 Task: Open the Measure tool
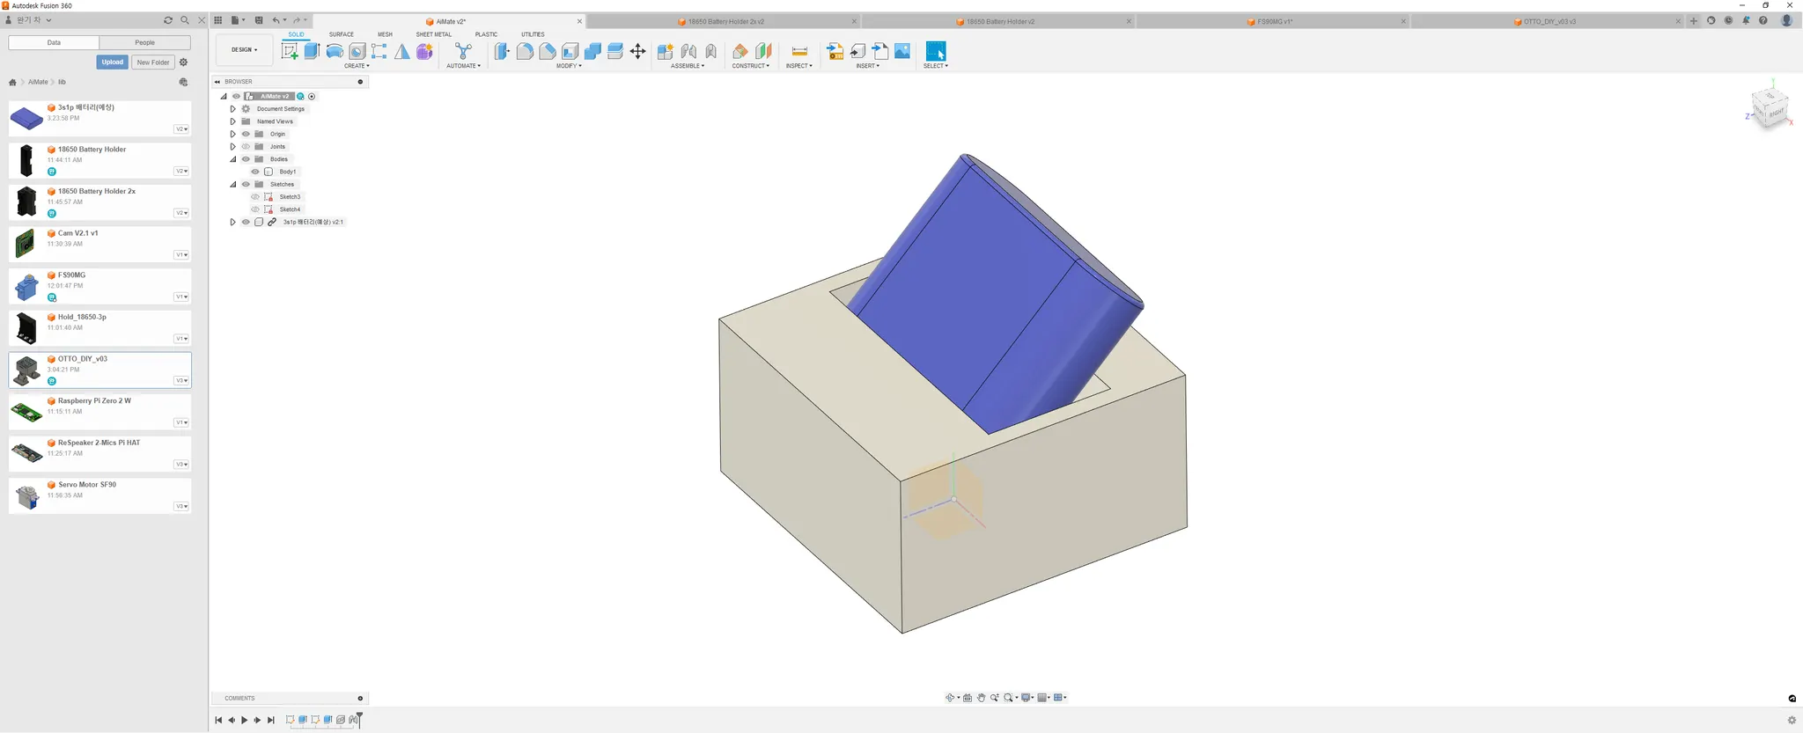pyautogui.click(x=799, y=52)
